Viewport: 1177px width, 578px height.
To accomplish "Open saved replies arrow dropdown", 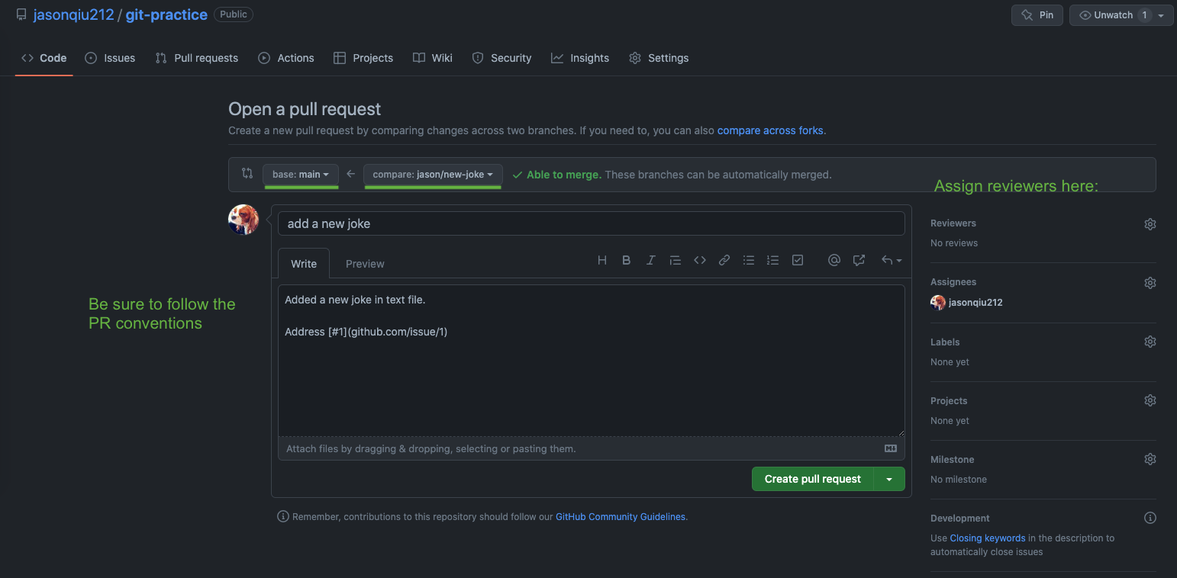I will (x=891, y=260).
